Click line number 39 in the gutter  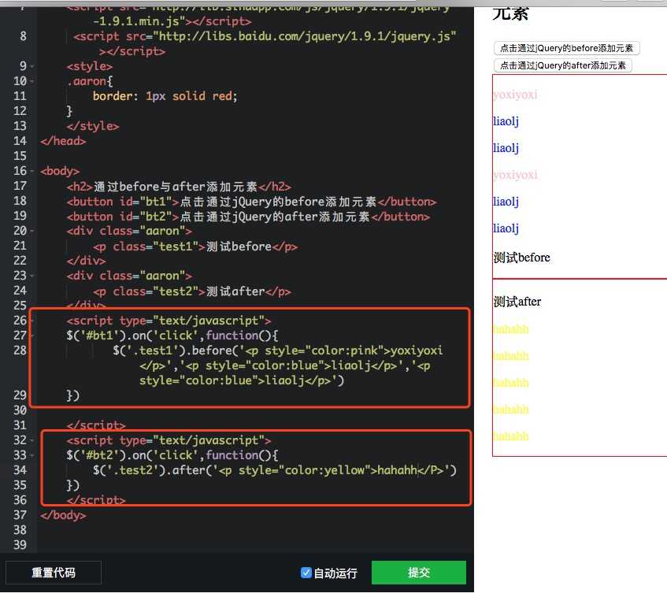pos(20,545)
